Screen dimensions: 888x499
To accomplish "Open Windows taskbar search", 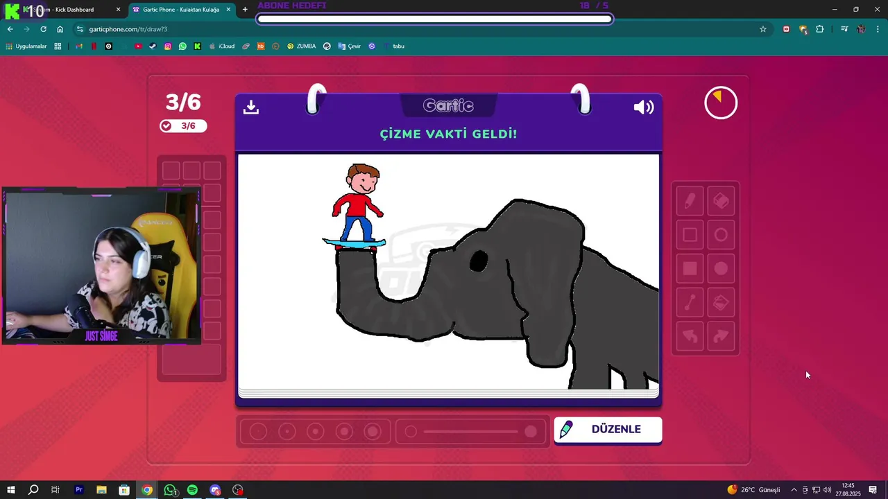I will (x=33, y=490).
